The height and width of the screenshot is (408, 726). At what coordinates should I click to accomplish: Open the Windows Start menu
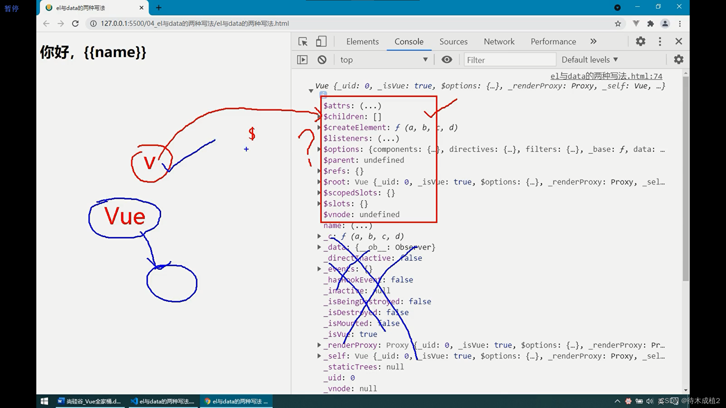(44, 401)
